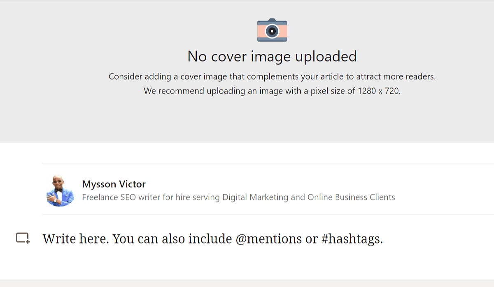
Task: Click the insert media icon beside the text field
Action: coord(23,238)
